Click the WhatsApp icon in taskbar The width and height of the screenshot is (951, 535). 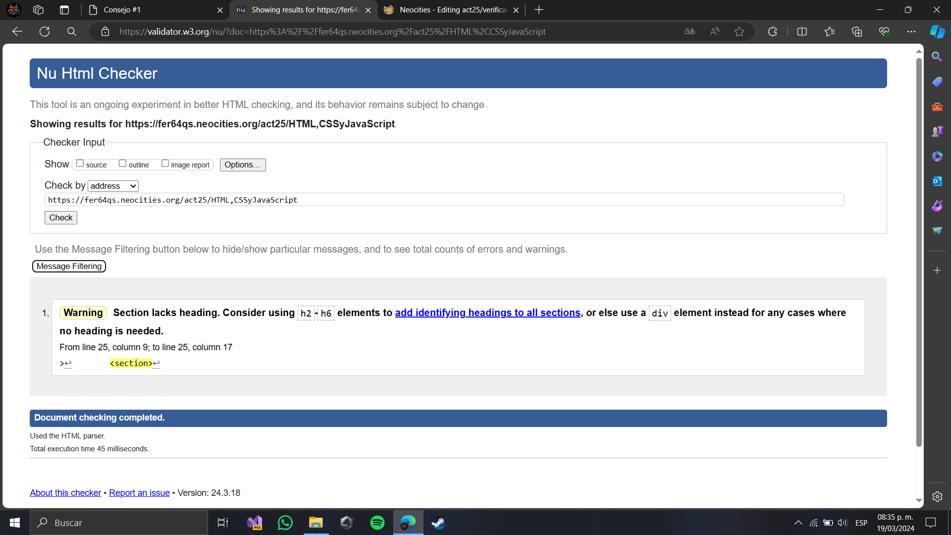point(285,522)
